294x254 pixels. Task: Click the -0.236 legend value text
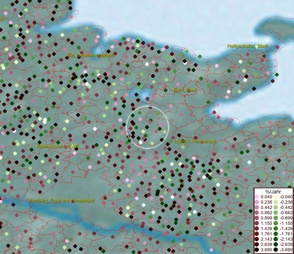coord(286,202)
